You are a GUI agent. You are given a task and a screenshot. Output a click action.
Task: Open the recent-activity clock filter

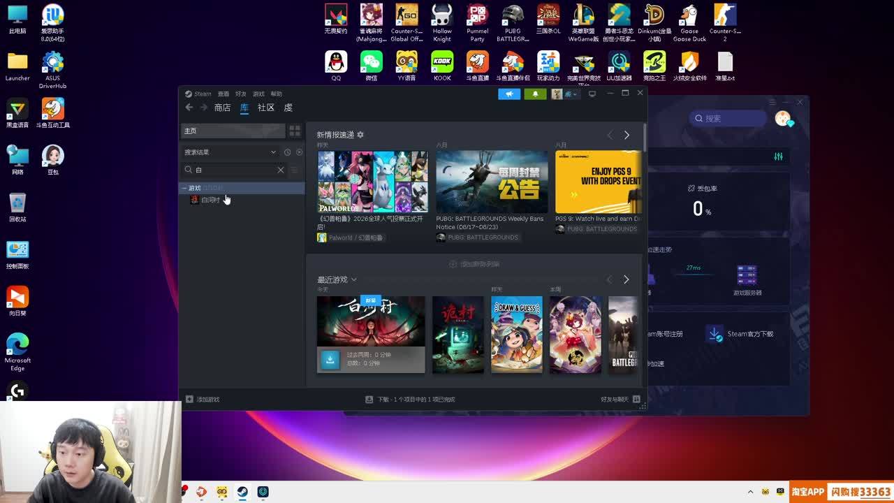click(x=287, y=152)
